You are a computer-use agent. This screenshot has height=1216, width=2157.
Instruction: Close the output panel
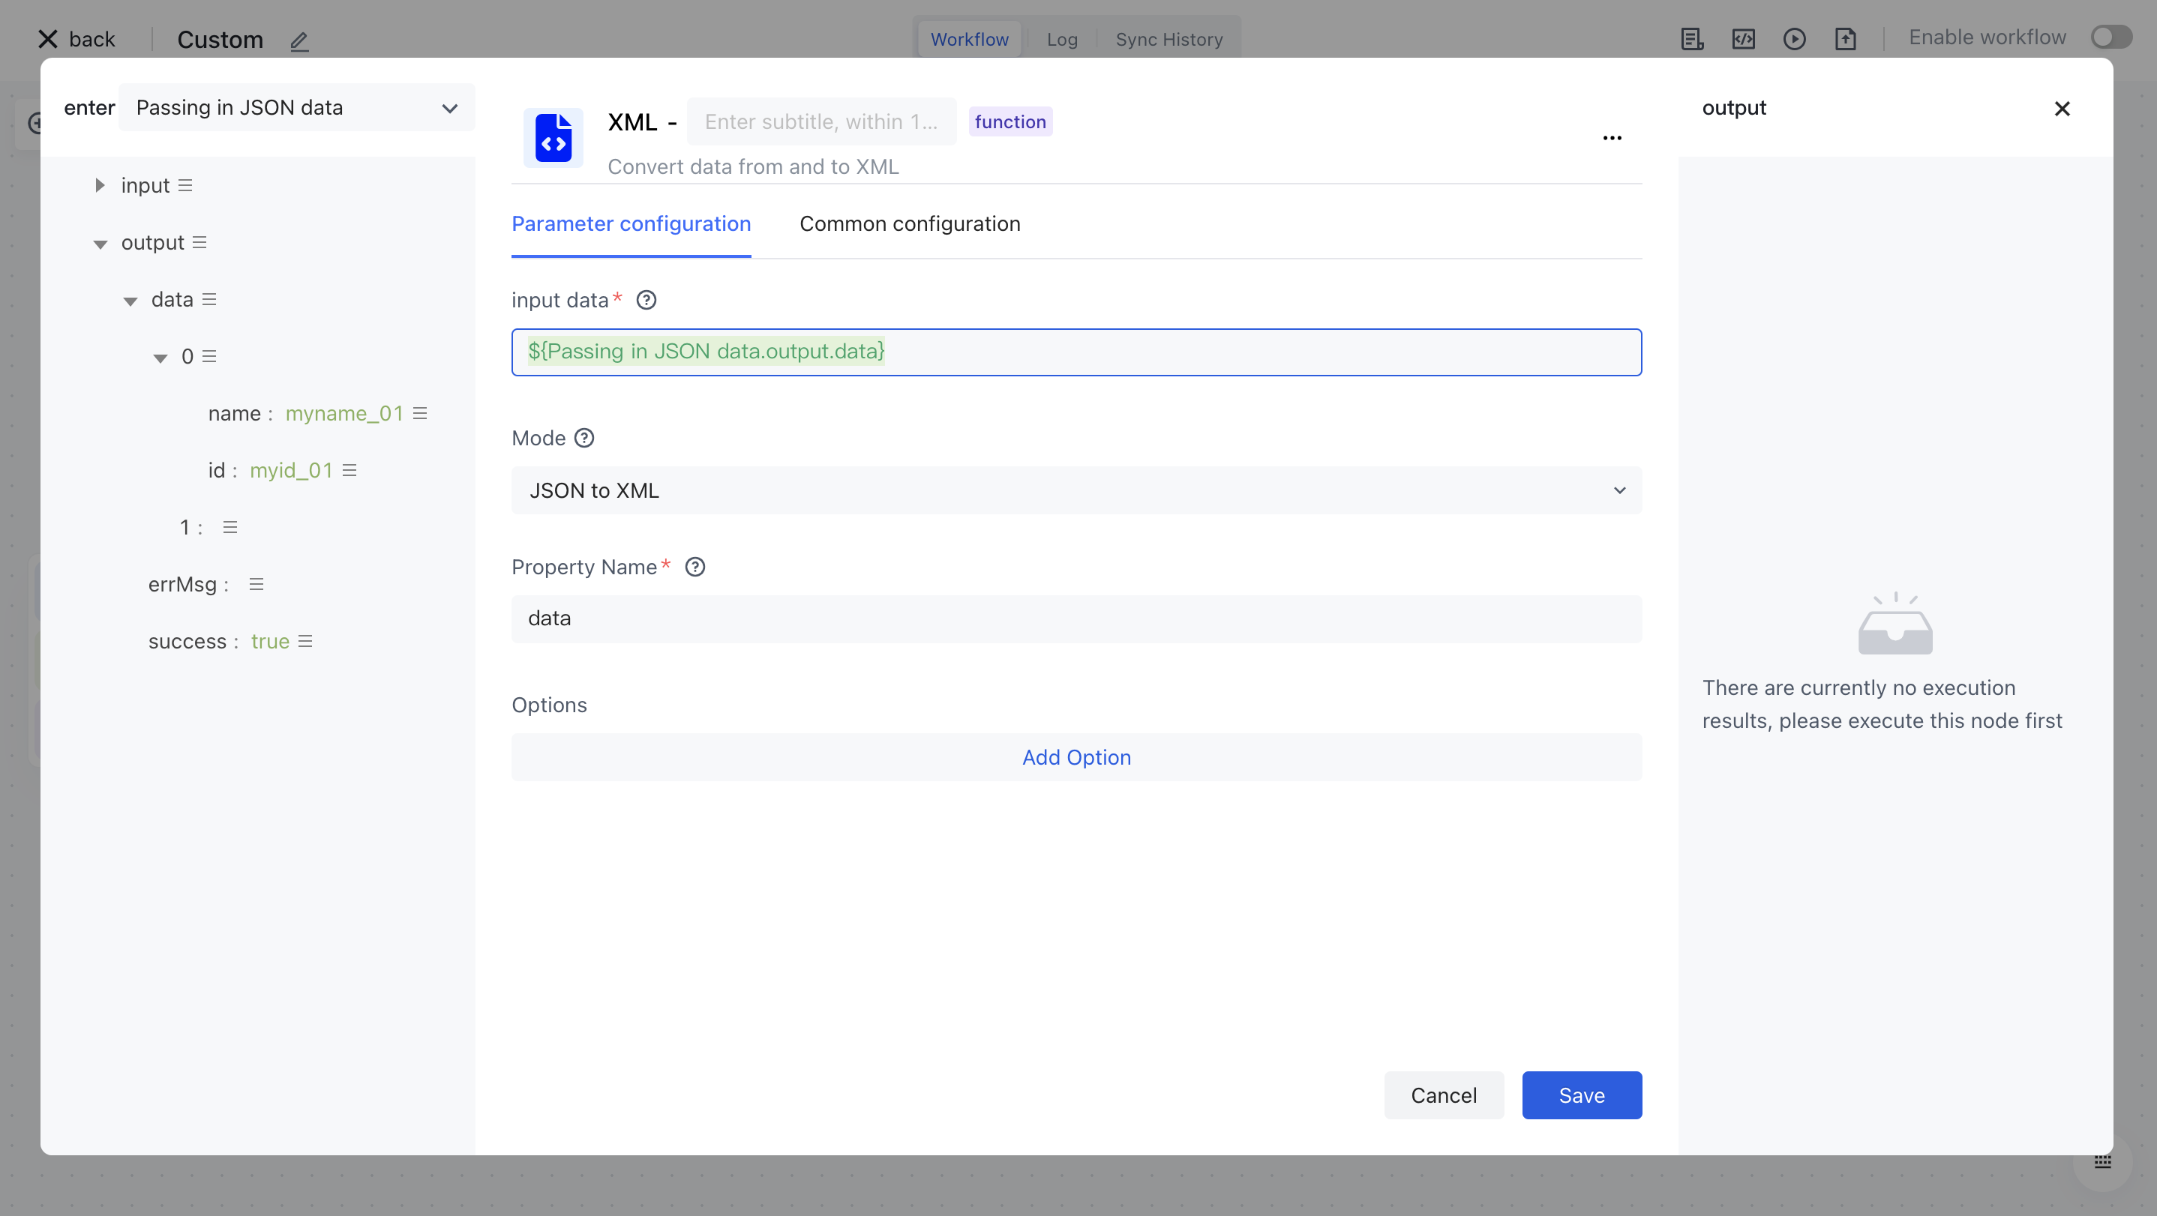[x=2062, y=109]
